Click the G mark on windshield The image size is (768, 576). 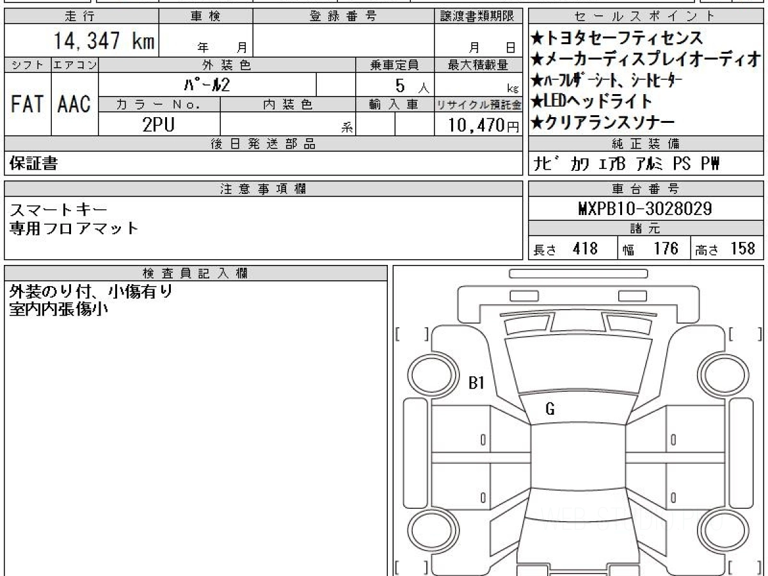pyautogui.click(x=550, y=410)
